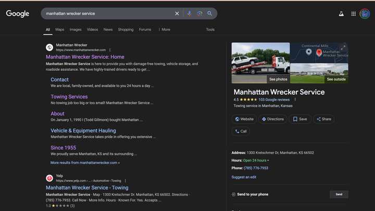Image resolution: width=375 pixels, height=211 pixels.
Task: Click in the search input field
Action: pyautogui.click(x=108, y=14)
